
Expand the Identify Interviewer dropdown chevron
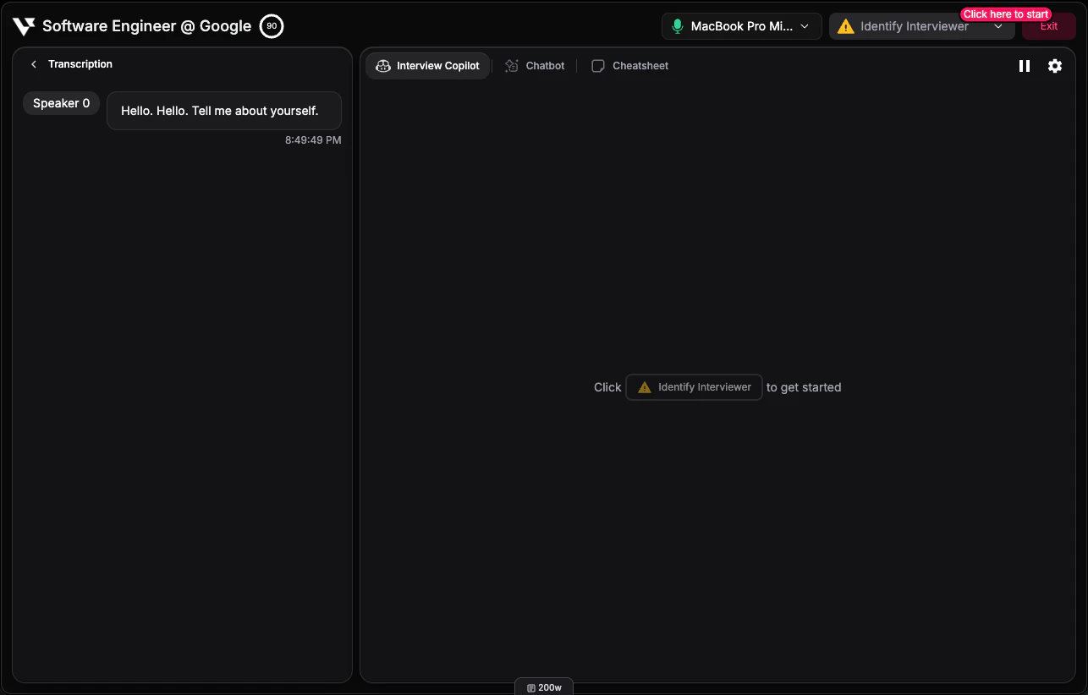pyautogui.click(x=998, y=26)
